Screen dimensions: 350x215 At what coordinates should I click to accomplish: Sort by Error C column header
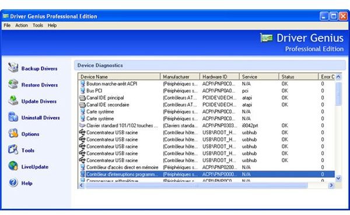(x=327, y=77)
